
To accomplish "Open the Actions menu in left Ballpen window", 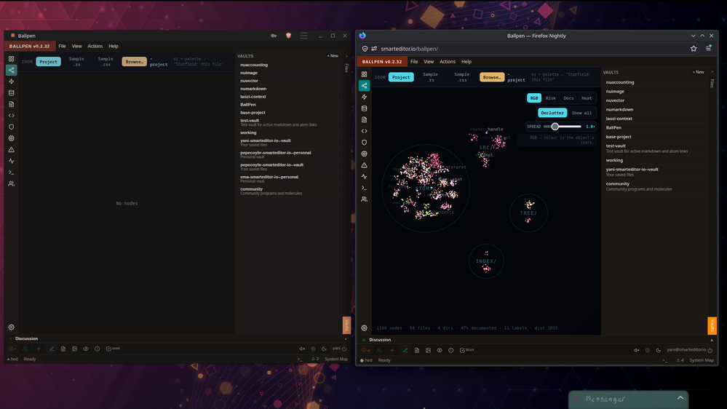I will [95, 47].
